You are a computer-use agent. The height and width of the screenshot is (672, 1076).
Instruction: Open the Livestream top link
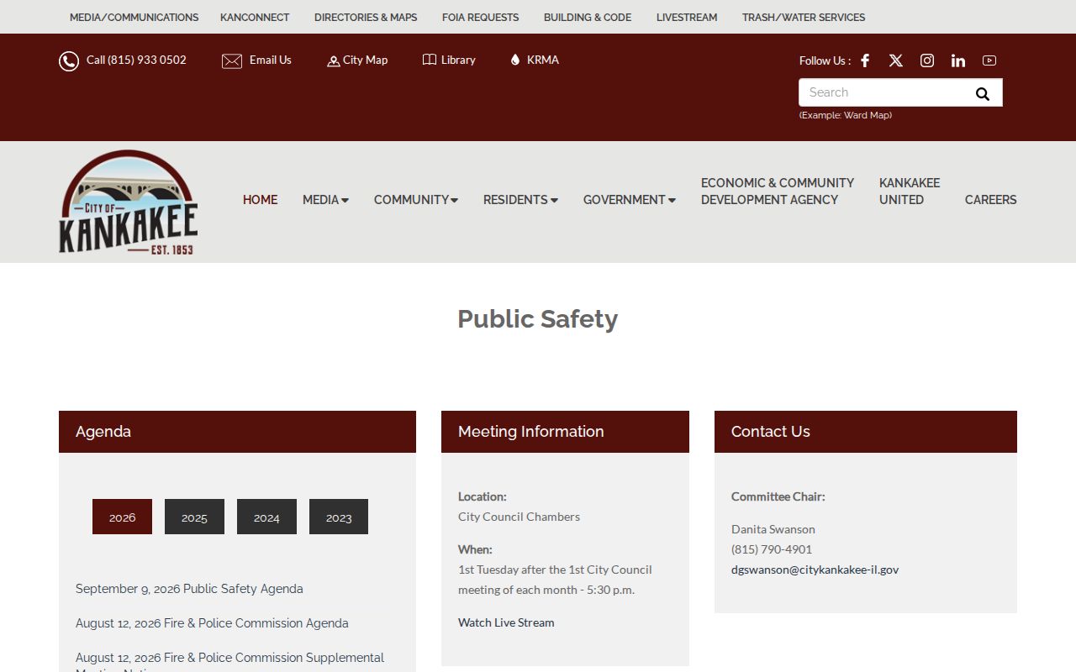pos(687,17)
